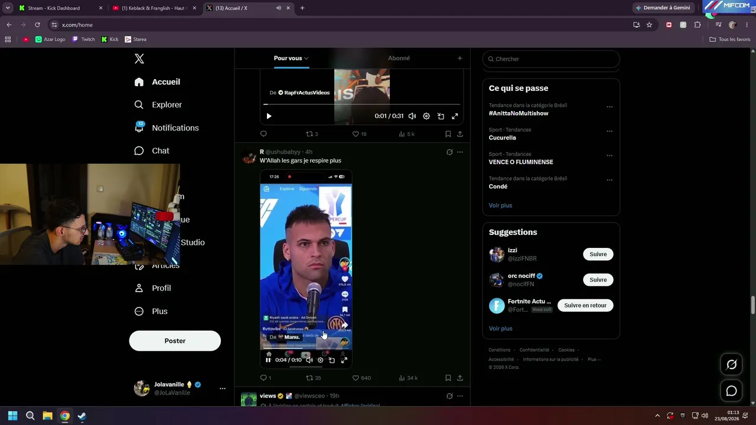
Task: Open Notifications bell with 13 badge
Action: 139,127
